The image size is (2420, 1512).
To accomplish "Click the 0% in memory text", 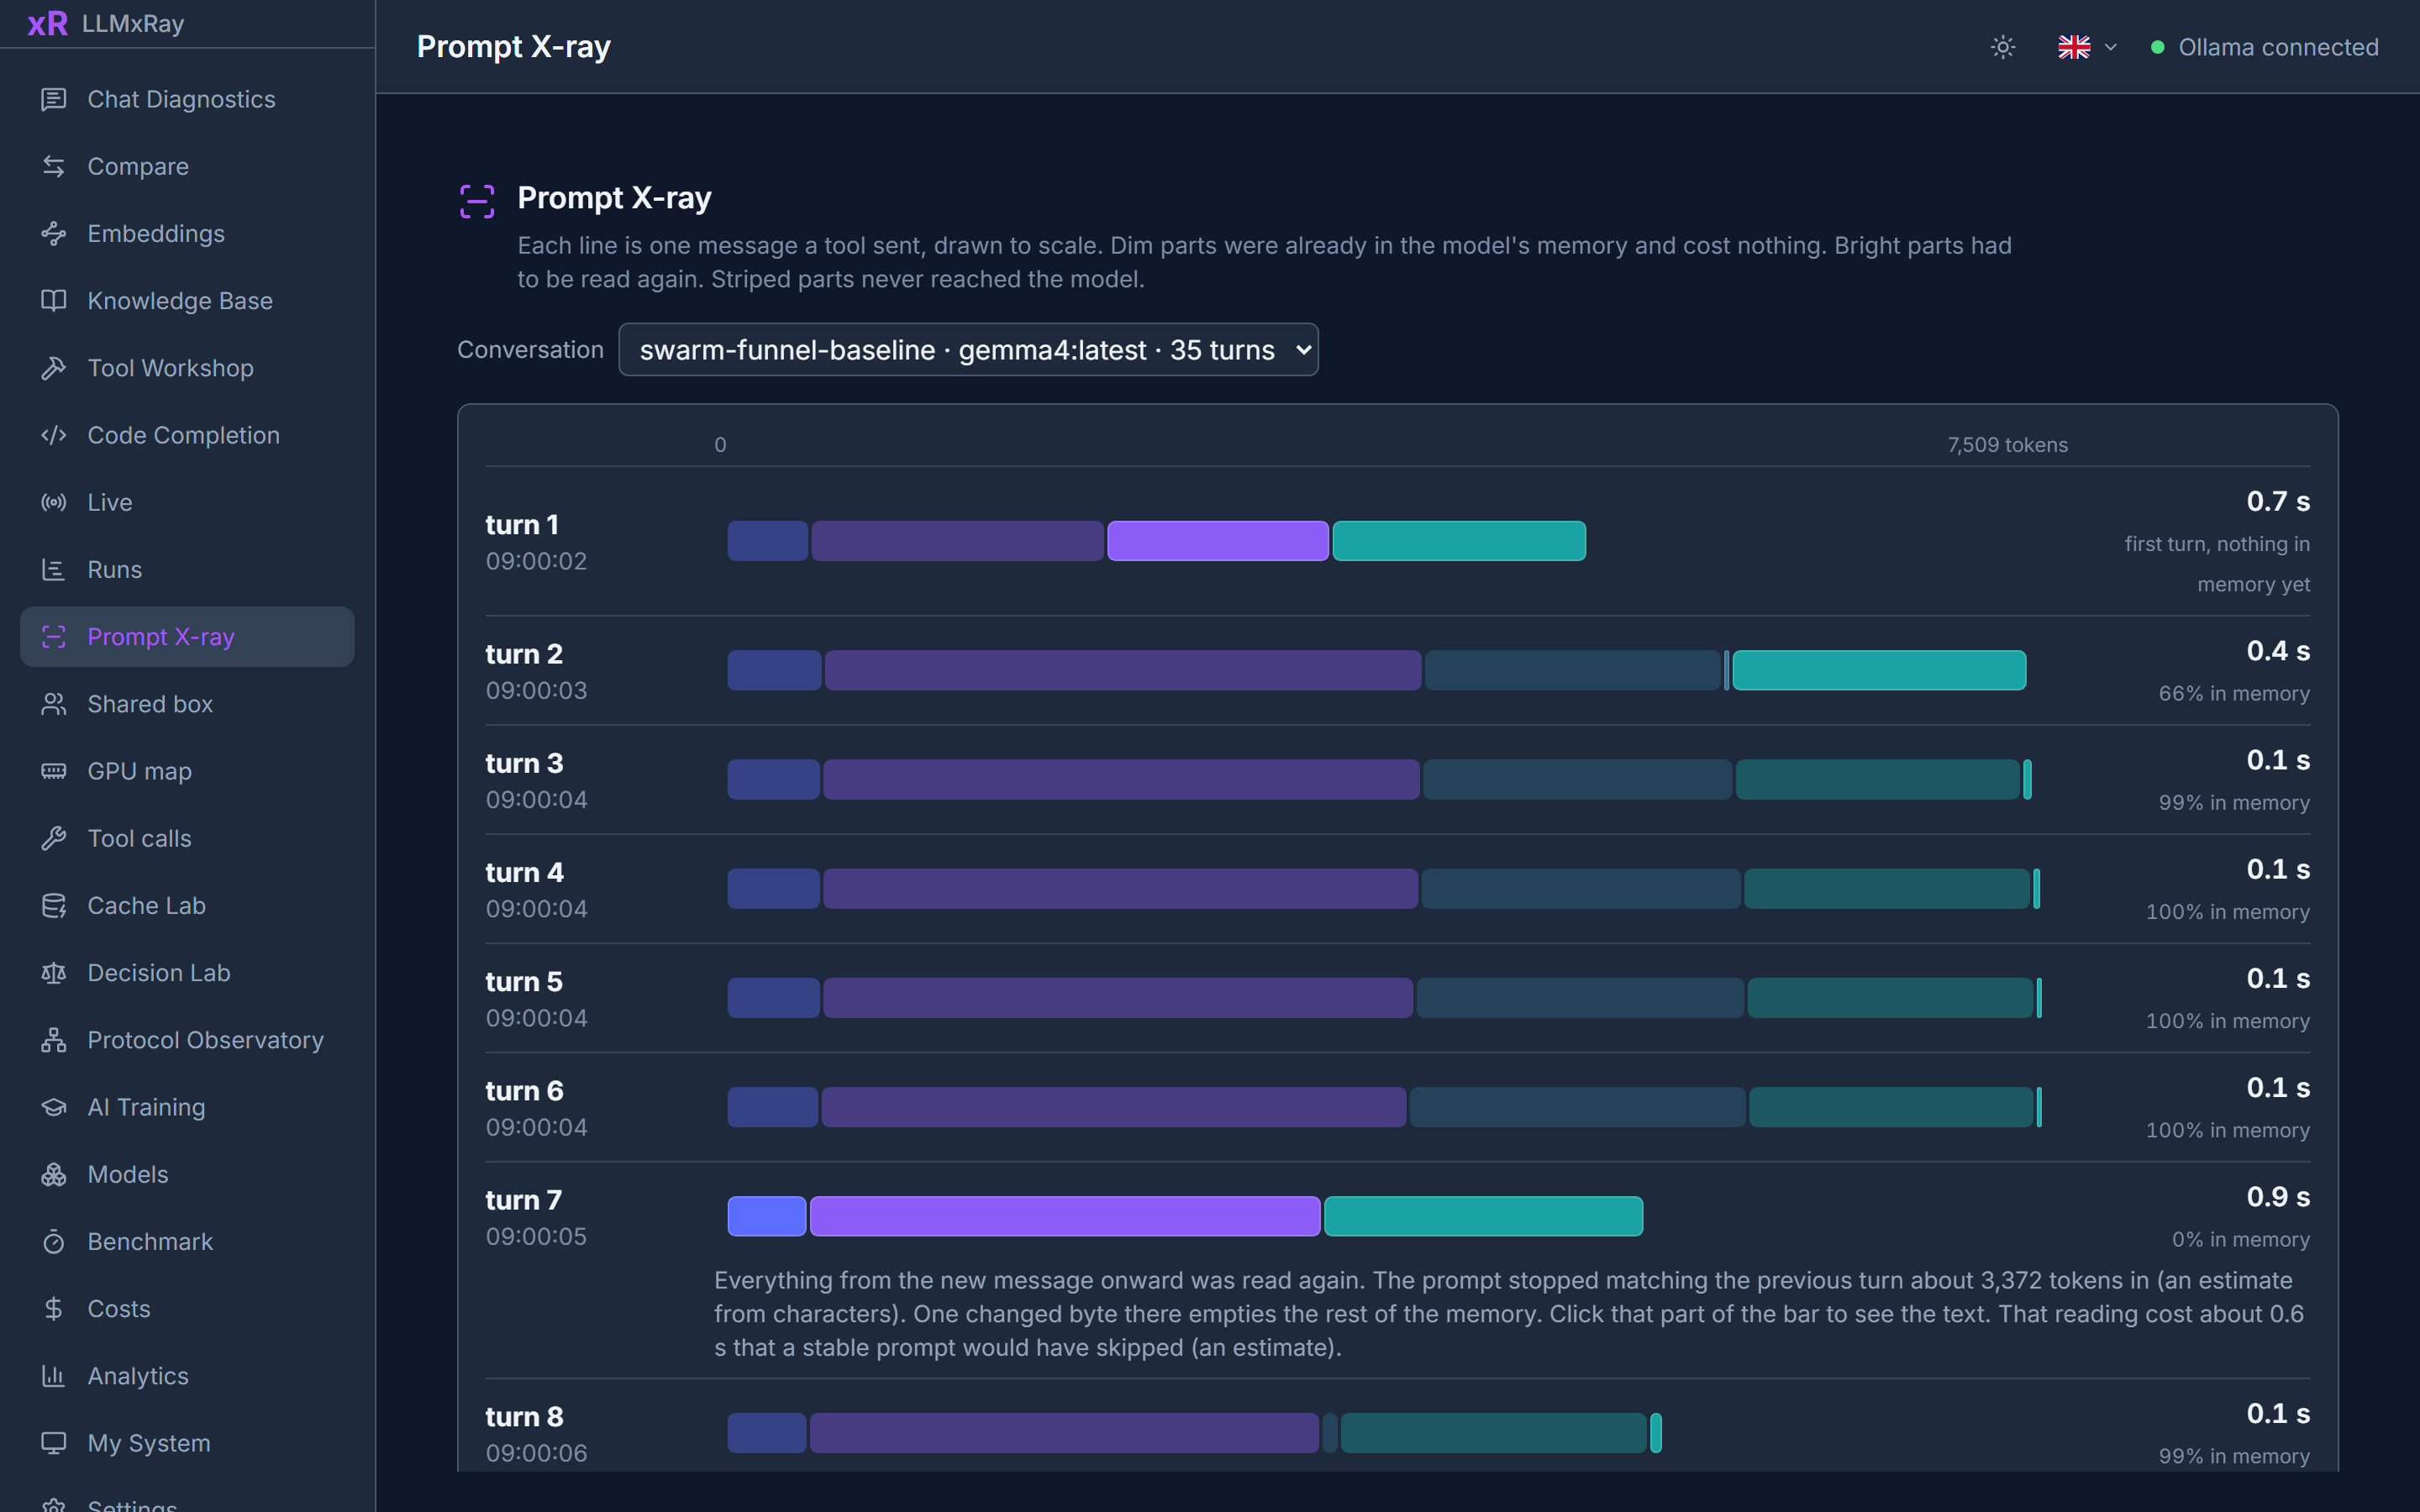I will [2240, 1239].
